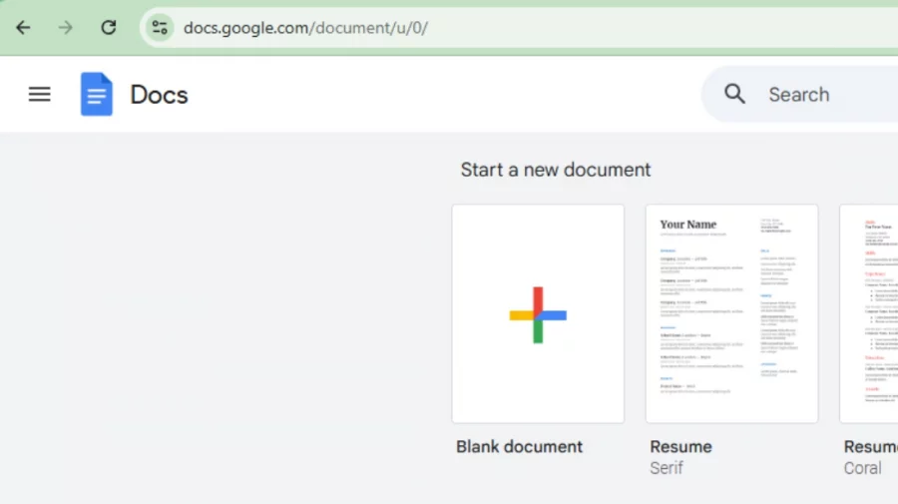Click the "Blank document" label
Screen dimensions: 898x504
tap(519, 446)
